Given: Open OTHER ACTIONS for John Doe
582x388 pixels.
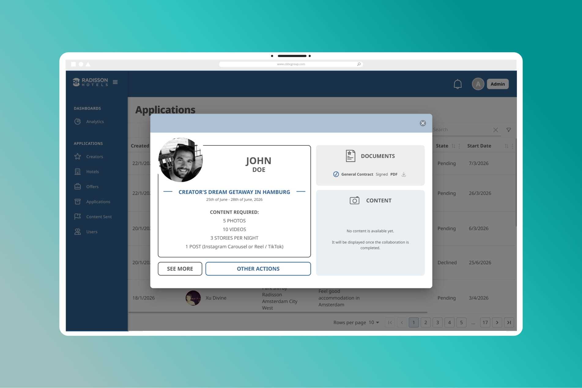Looking at the screenshot, I should click(x=258, y=269).
